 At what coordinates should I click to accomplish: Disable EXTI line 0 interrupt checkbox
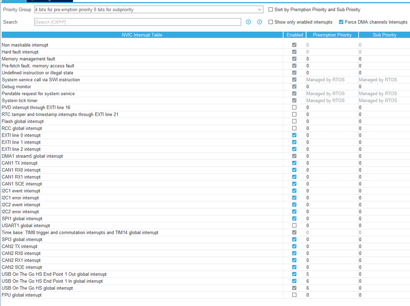coord(294,135)
